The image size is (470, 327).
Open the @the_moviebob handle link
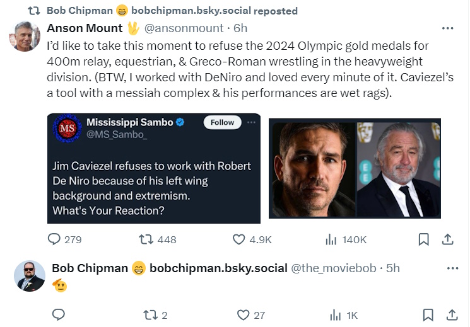coord(336,268)
